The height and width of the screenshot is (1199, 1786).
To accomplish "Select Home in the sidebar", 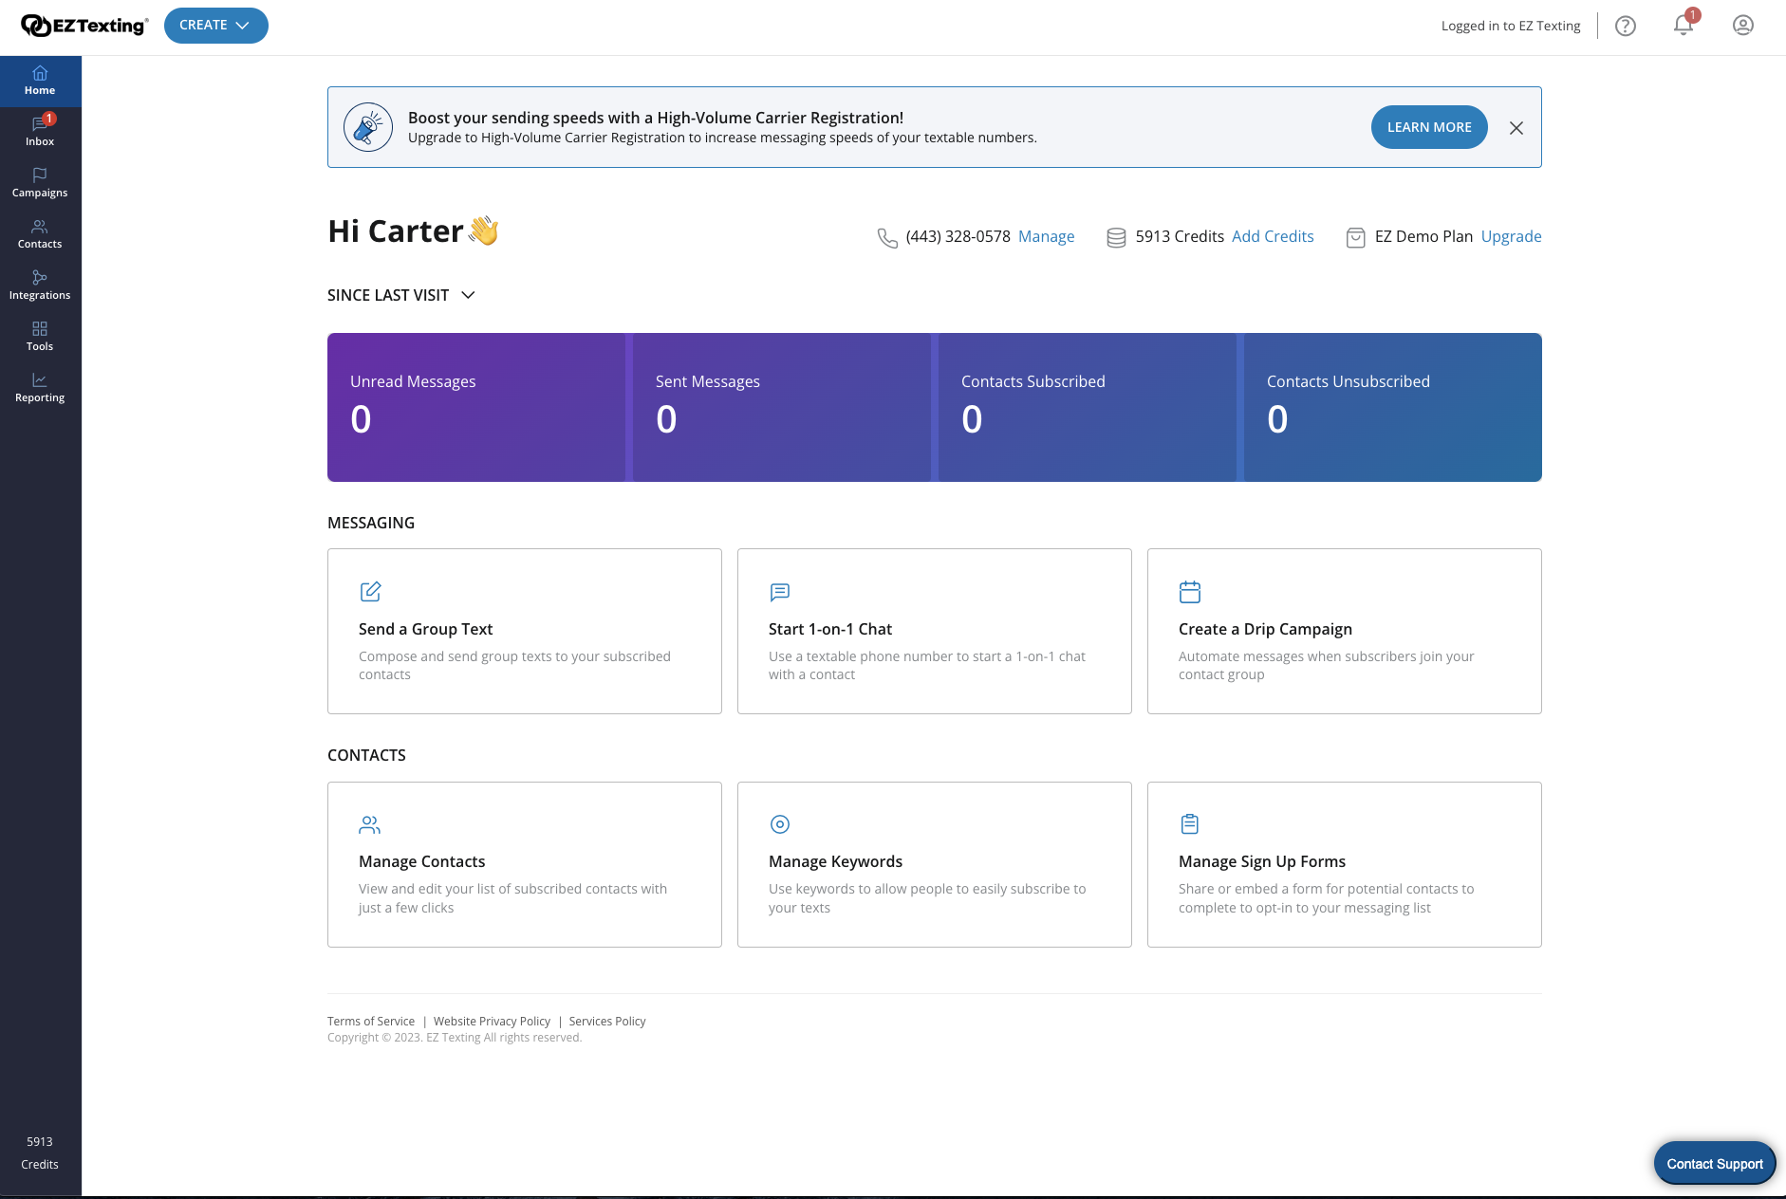I will pos(40,81).
